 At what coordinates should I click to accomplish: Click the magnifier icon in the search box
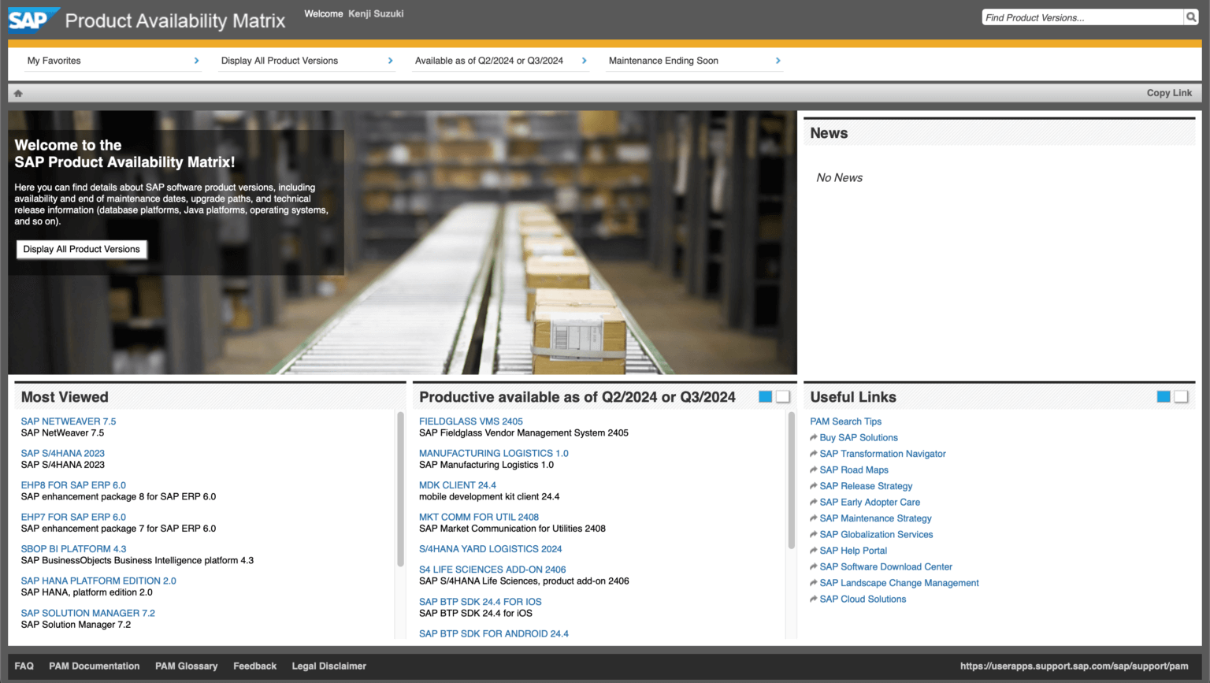1191,16
